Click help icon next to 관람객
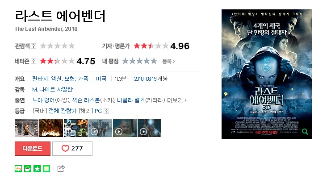Screen dimensions: 327x183 point(34,46)
